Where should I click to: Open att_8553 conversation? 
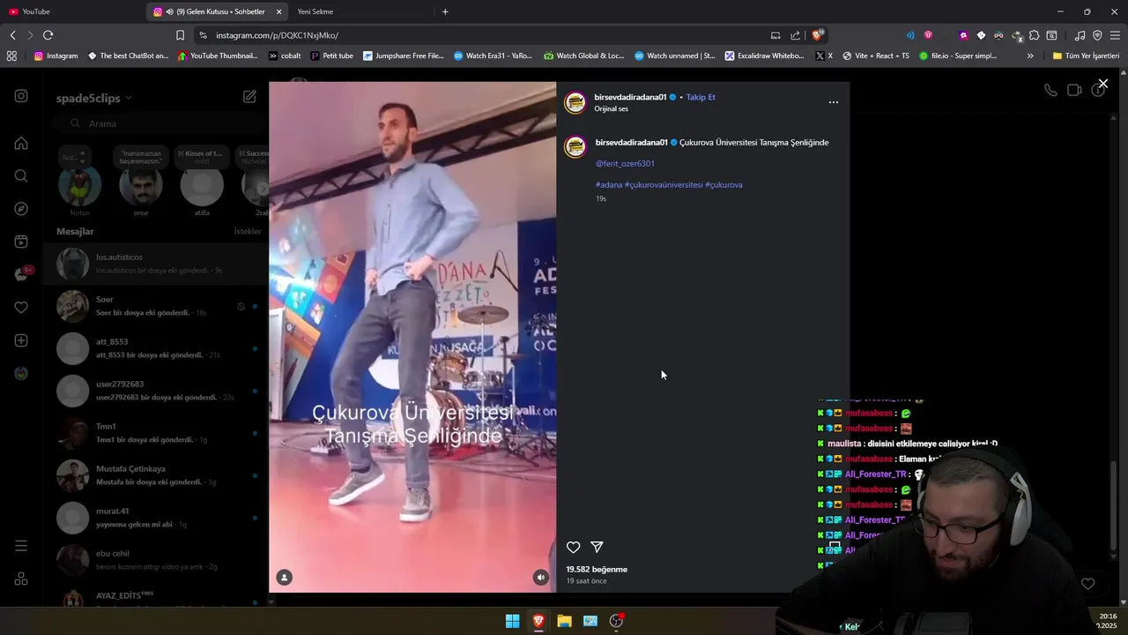point(156,348)
